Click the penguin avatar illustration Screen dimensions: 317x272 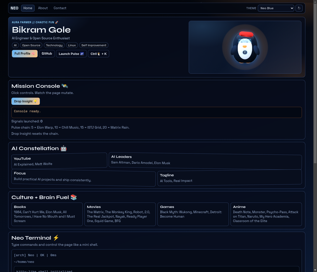coord(245,47)
